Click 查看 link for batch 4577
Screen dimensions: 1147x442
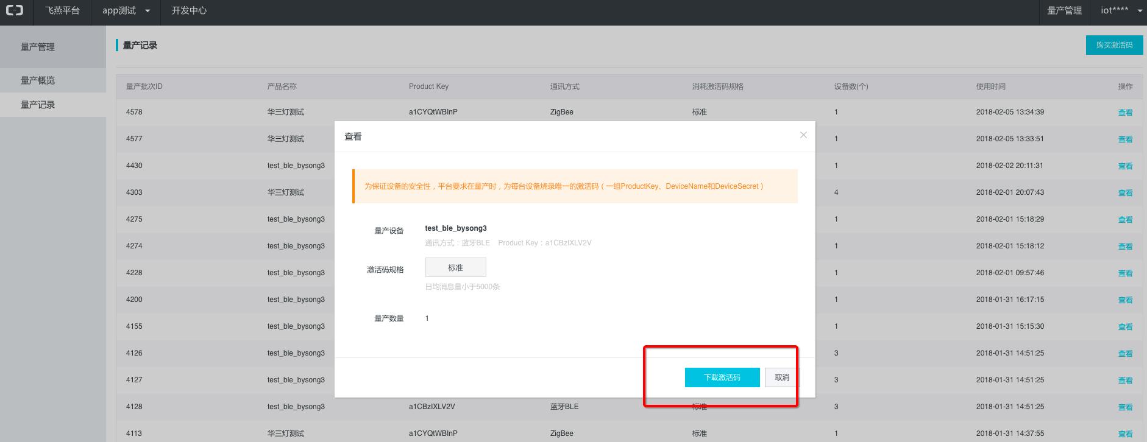coord(1125,139)
